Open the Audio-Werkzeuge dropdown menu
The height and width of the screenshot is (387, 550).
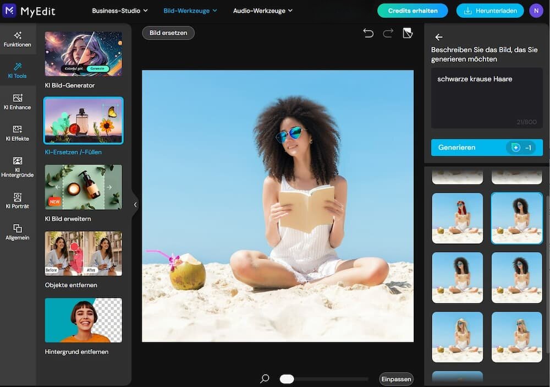263,10
